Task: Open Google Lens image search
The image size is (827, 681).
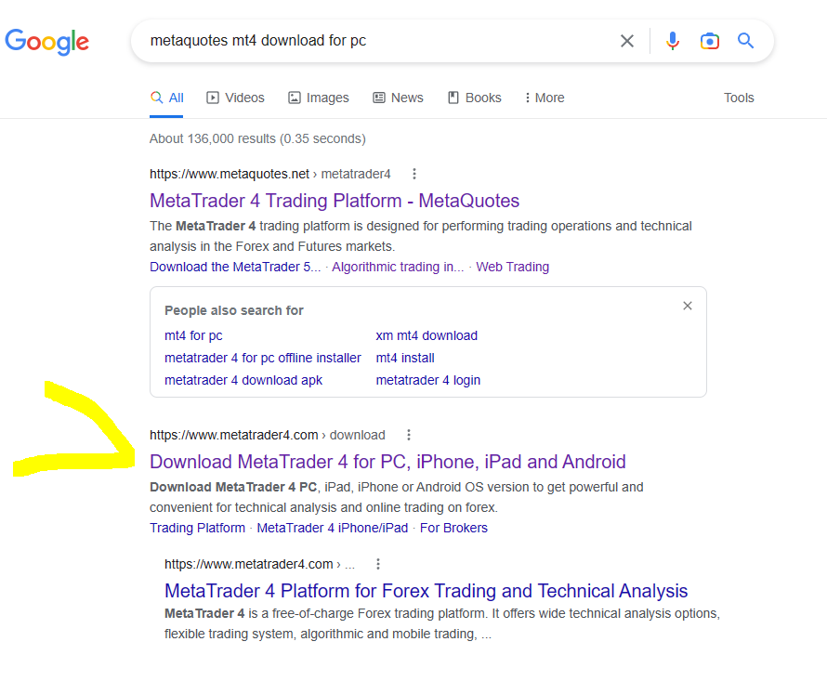Action: click(x=710, y=41)
